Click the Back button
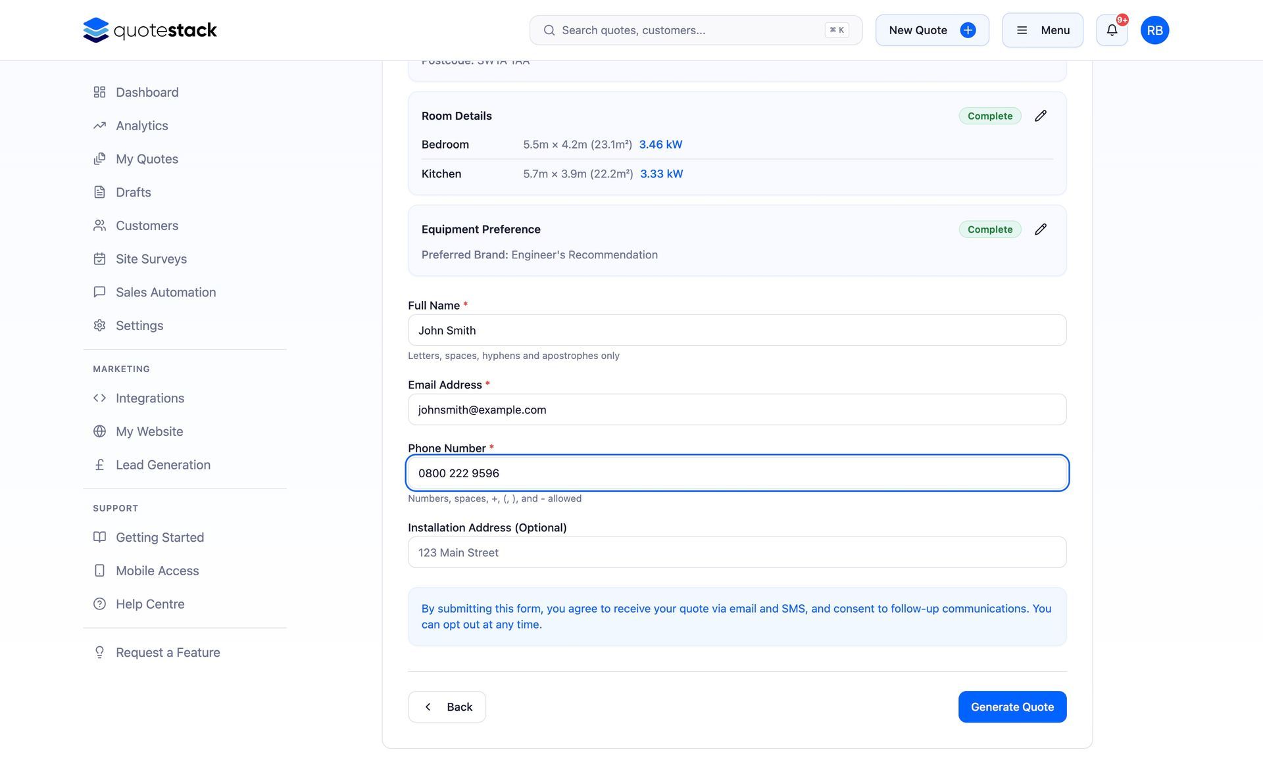1263x760 pixels. pyautogui.click(x=447, y=707)
